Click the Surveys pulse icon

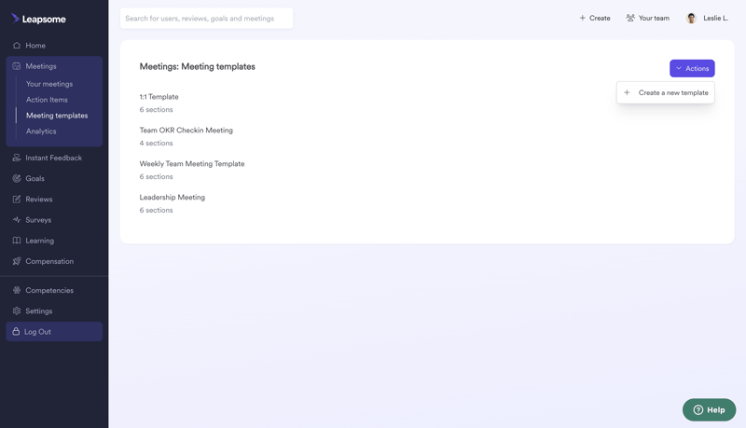[x=17, y=220]
